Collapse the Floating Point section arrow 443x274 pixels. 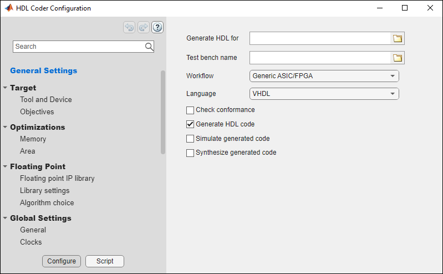pos(5,166)
